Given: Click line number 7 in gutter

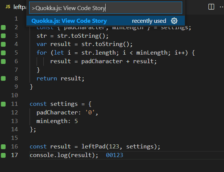Looking at the screenshot, I should (x=16, y=70).
